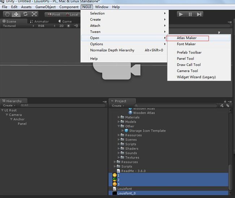The width and height of the screenshot is (235, 198).
Task: Open Help in the NGUI menu
Action: pyautogui.click(x=124, y=59)
